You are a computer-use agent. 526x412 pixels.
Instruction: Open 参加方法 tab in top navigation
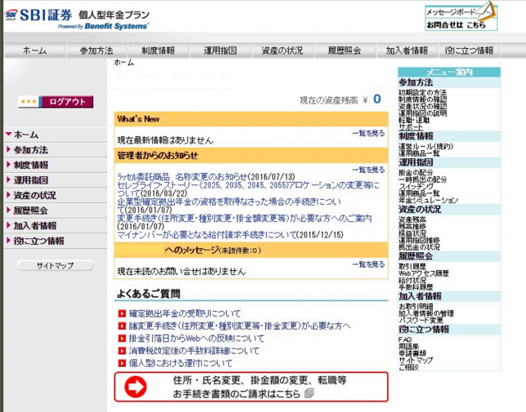point(96,51)
